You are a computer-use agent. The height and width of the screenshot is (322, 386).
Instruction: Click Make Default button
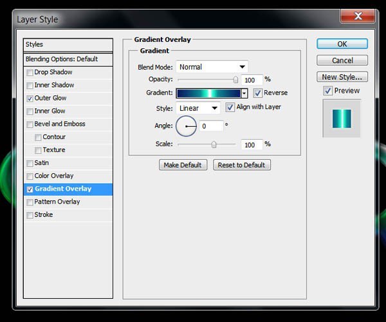point(183,165)
